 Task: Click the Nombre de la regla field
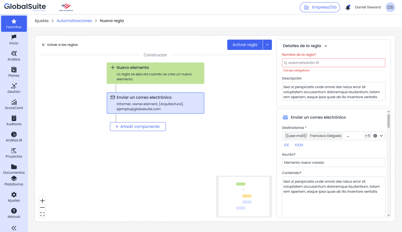coord(334,63)
